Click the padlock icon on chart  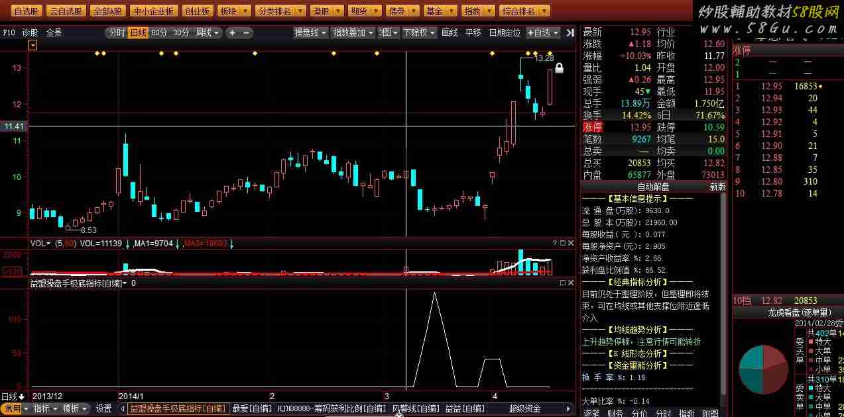[559, 68]
